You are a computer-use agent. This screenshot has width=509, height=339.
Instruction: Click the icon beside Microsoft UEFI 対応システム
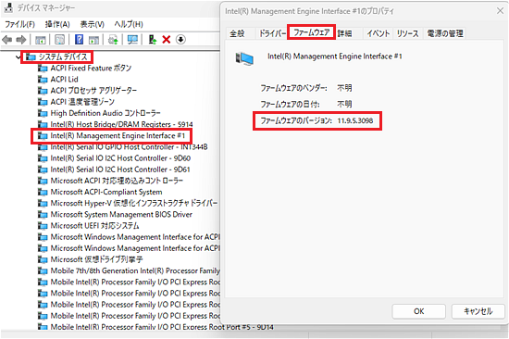[x=43, y=226]
